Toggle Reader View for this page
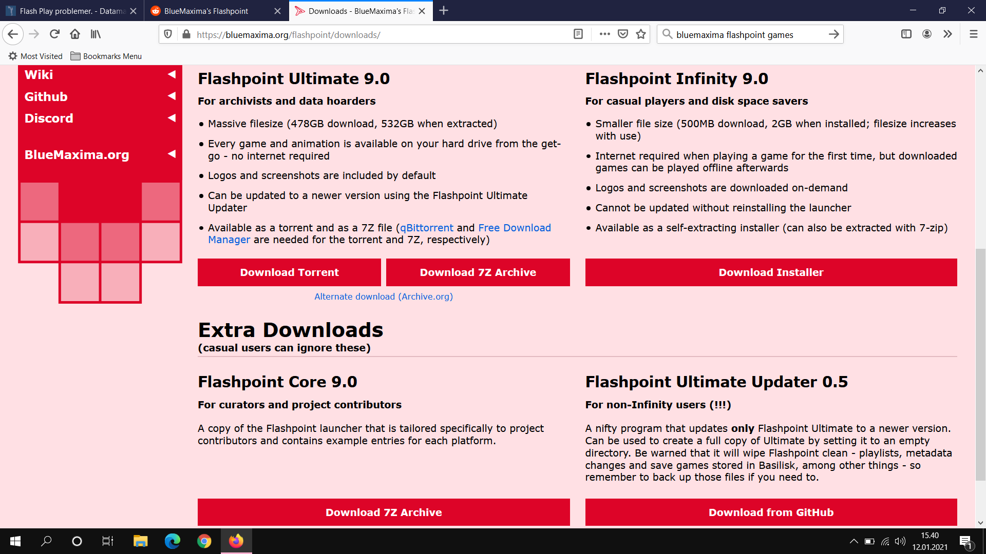Image resolution: width=986 pixels, height=554 pixels. pos(578,34)
